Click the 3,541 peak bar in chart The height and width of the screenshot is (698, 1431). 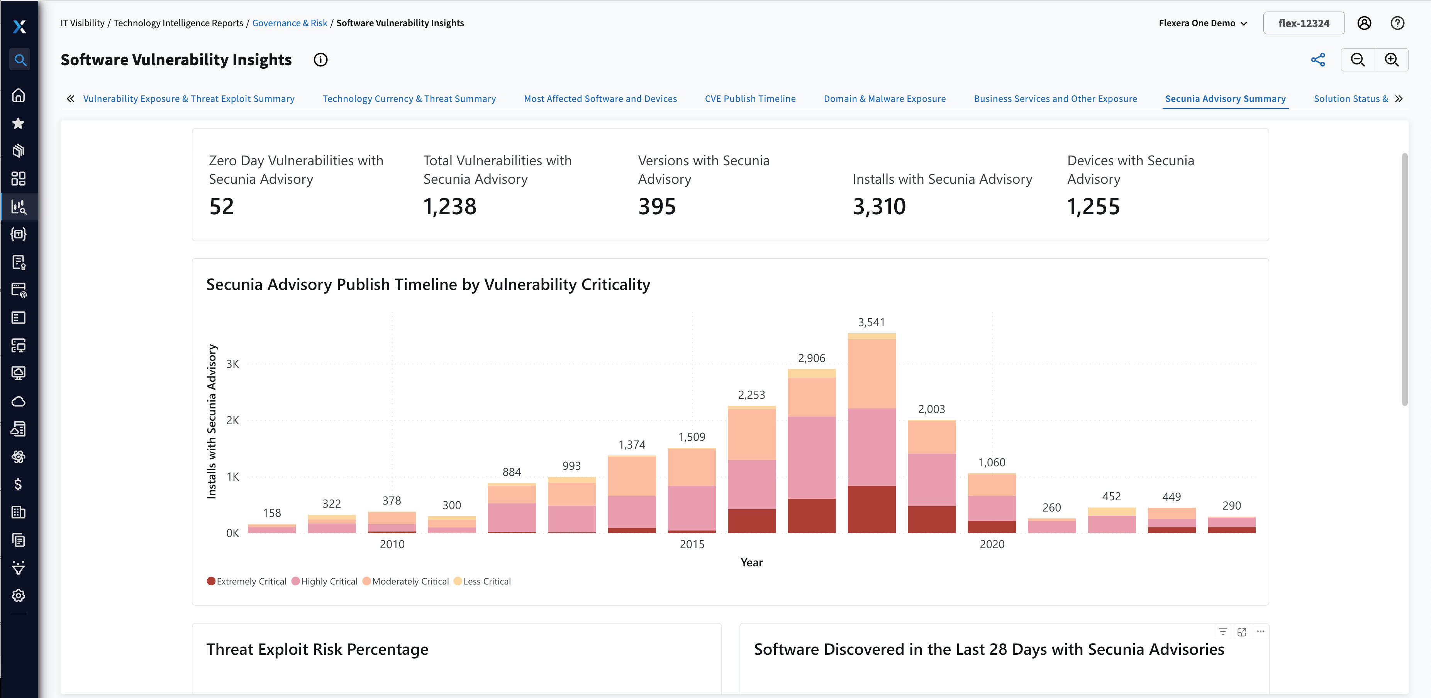coord(871,433)
